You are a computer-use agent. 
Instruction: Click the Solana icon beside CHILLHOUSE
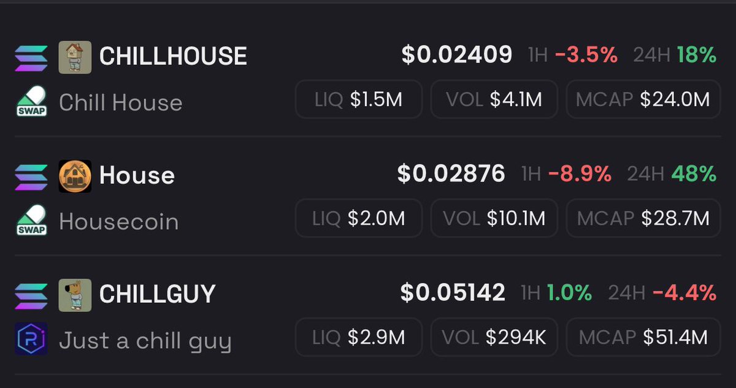pos(31,57)
